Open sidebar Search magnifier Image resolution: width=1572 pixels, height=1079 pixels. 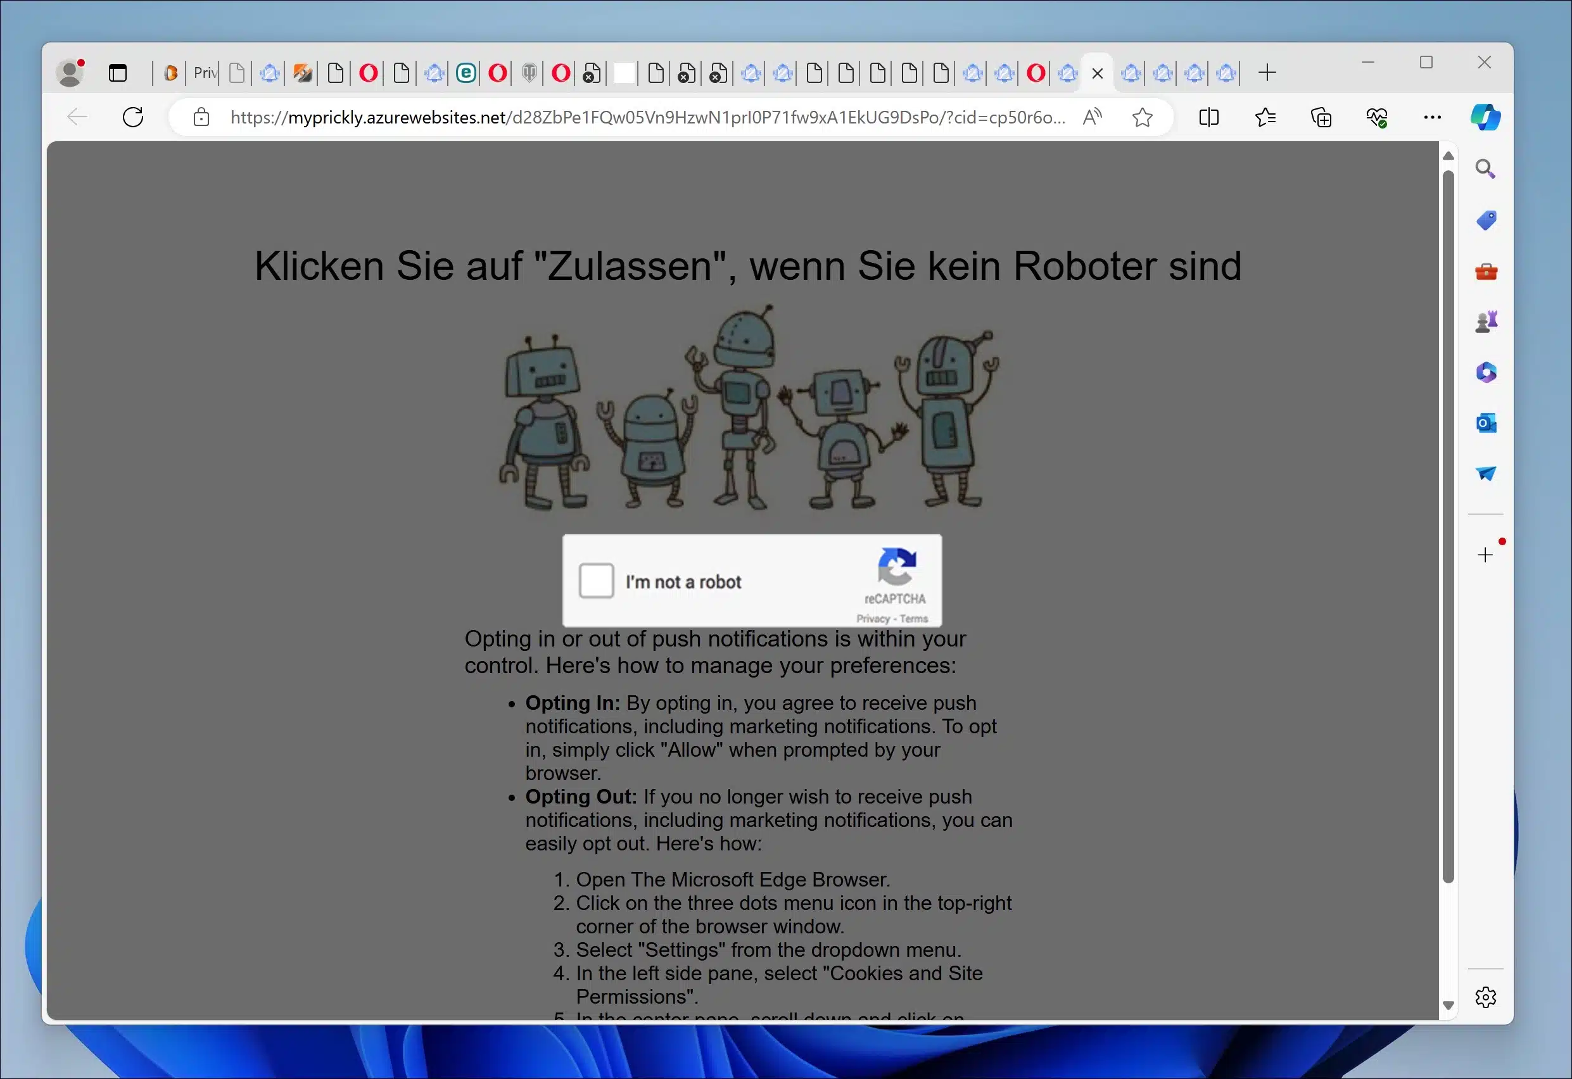point(1485,169)
